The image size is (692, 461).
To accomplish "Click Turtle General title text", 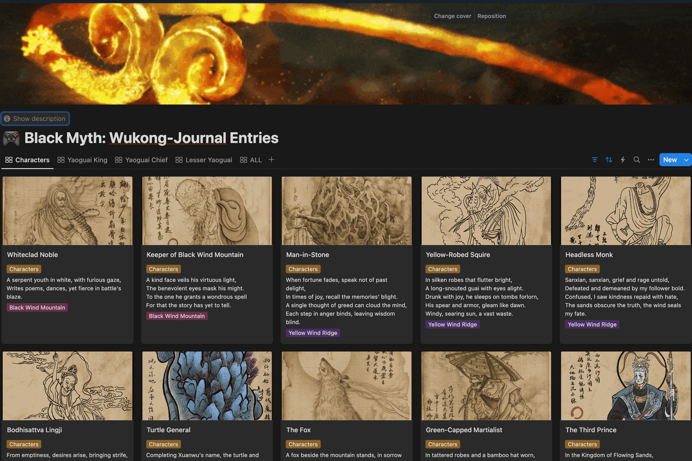I will point(168,430).
